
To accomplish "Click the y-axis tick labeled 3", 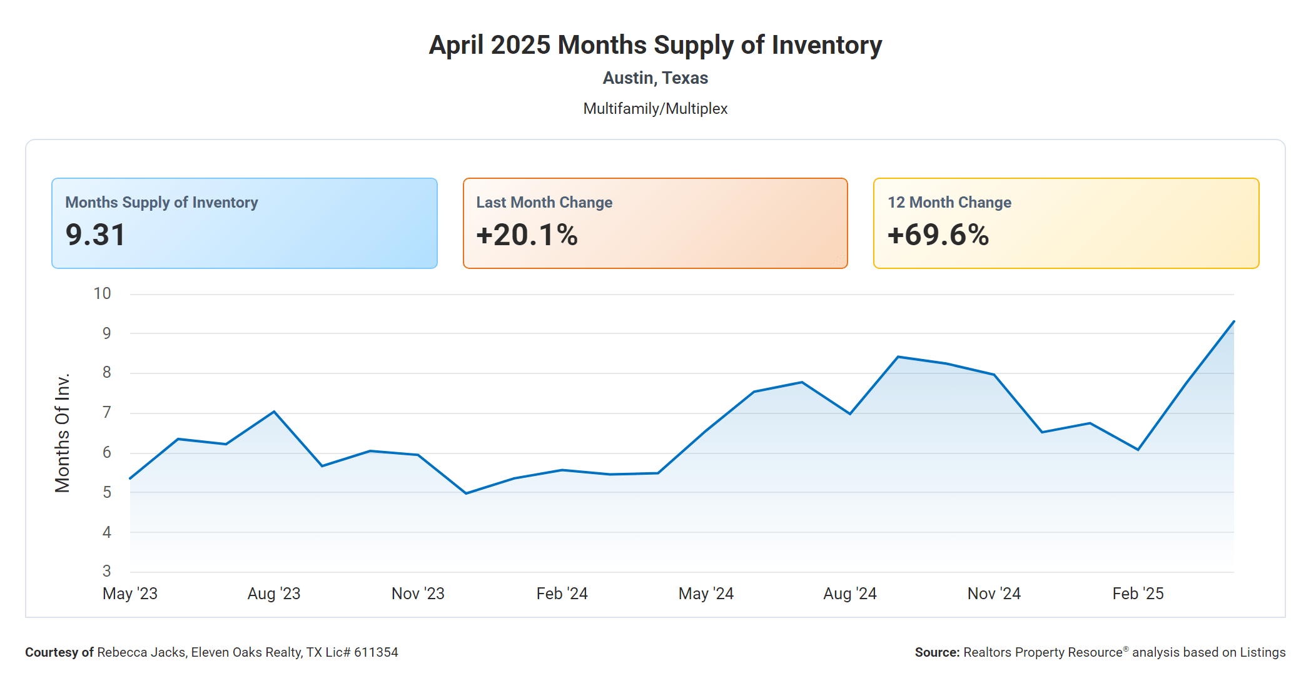I will (x=107, y=571).
